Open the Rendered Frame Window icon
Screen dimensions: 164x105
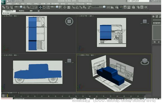pyautogui.click(x=142, y=7)
